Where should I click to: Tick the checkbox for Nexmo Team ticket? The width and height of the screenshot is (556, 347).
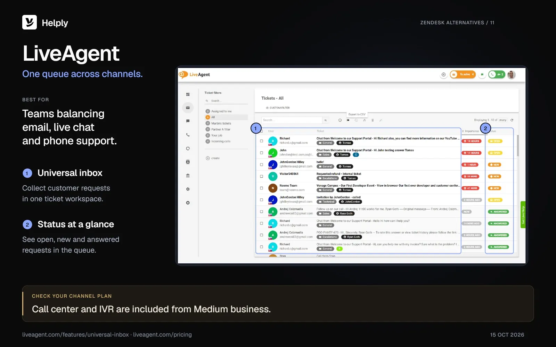point(262,188)
